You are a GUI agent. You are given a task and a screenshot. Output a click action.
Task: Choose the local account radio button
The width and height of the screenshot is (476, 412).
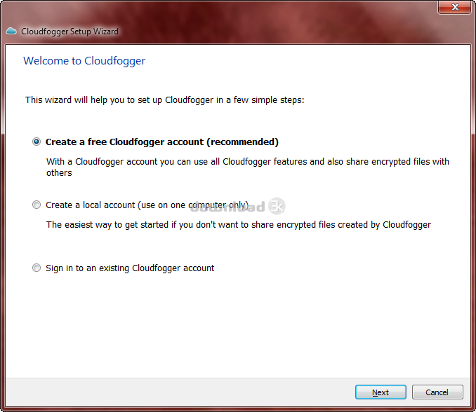tap(37, 205)
